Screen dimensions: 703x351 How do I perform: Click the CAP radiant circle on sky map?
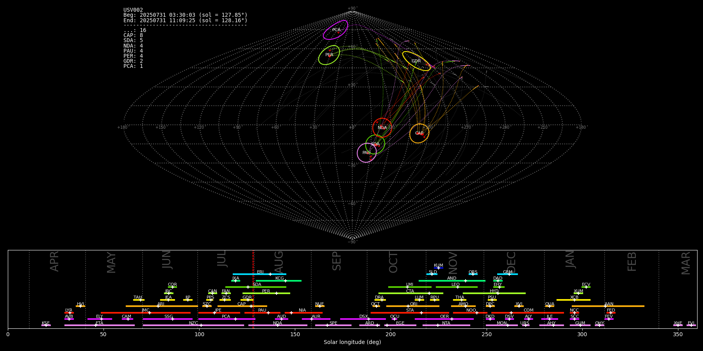(419, 133)
